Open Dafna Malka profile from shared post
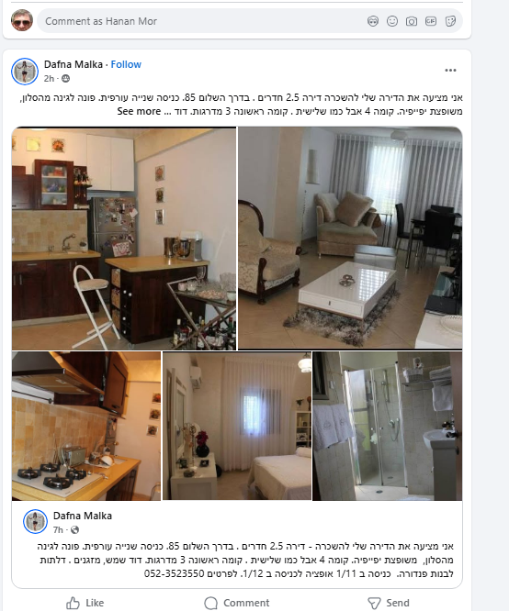509x611 pixels. coord(83,516)
